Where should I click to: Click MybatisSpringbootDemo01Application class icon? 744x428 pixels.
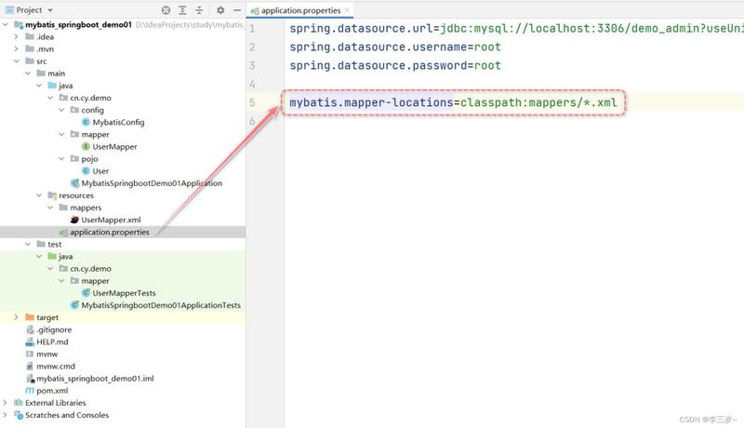pos(74,183)
